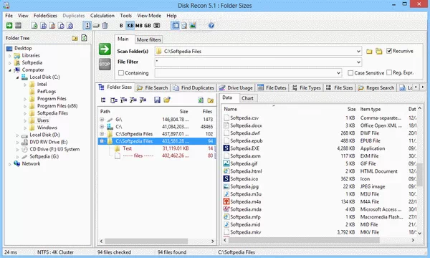Viewport: 430px width, 258px height.
Task: Click the Name column header
Action: (230, 109)
